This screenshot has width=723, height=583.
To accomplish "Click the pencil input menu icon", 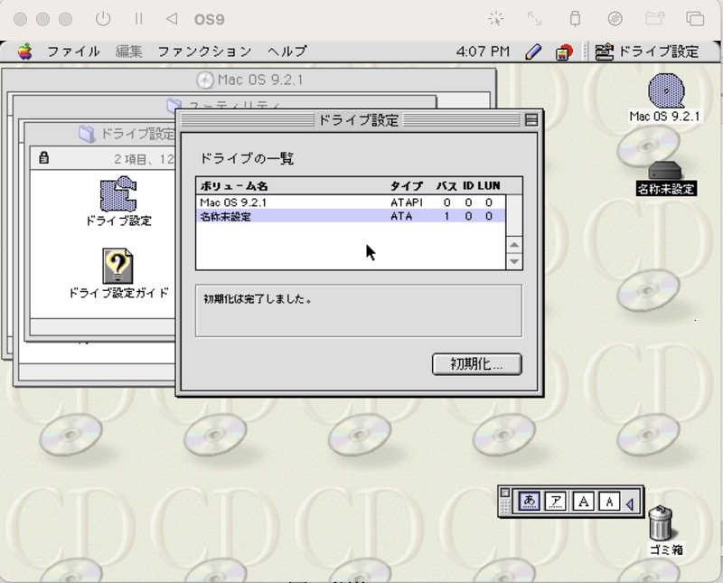I will [x=533, y=52].
